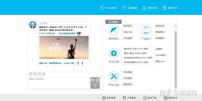The image size is (202, 101).
Task: Select the smartphone 产品展示 category icon
Action: click(146, 30)
